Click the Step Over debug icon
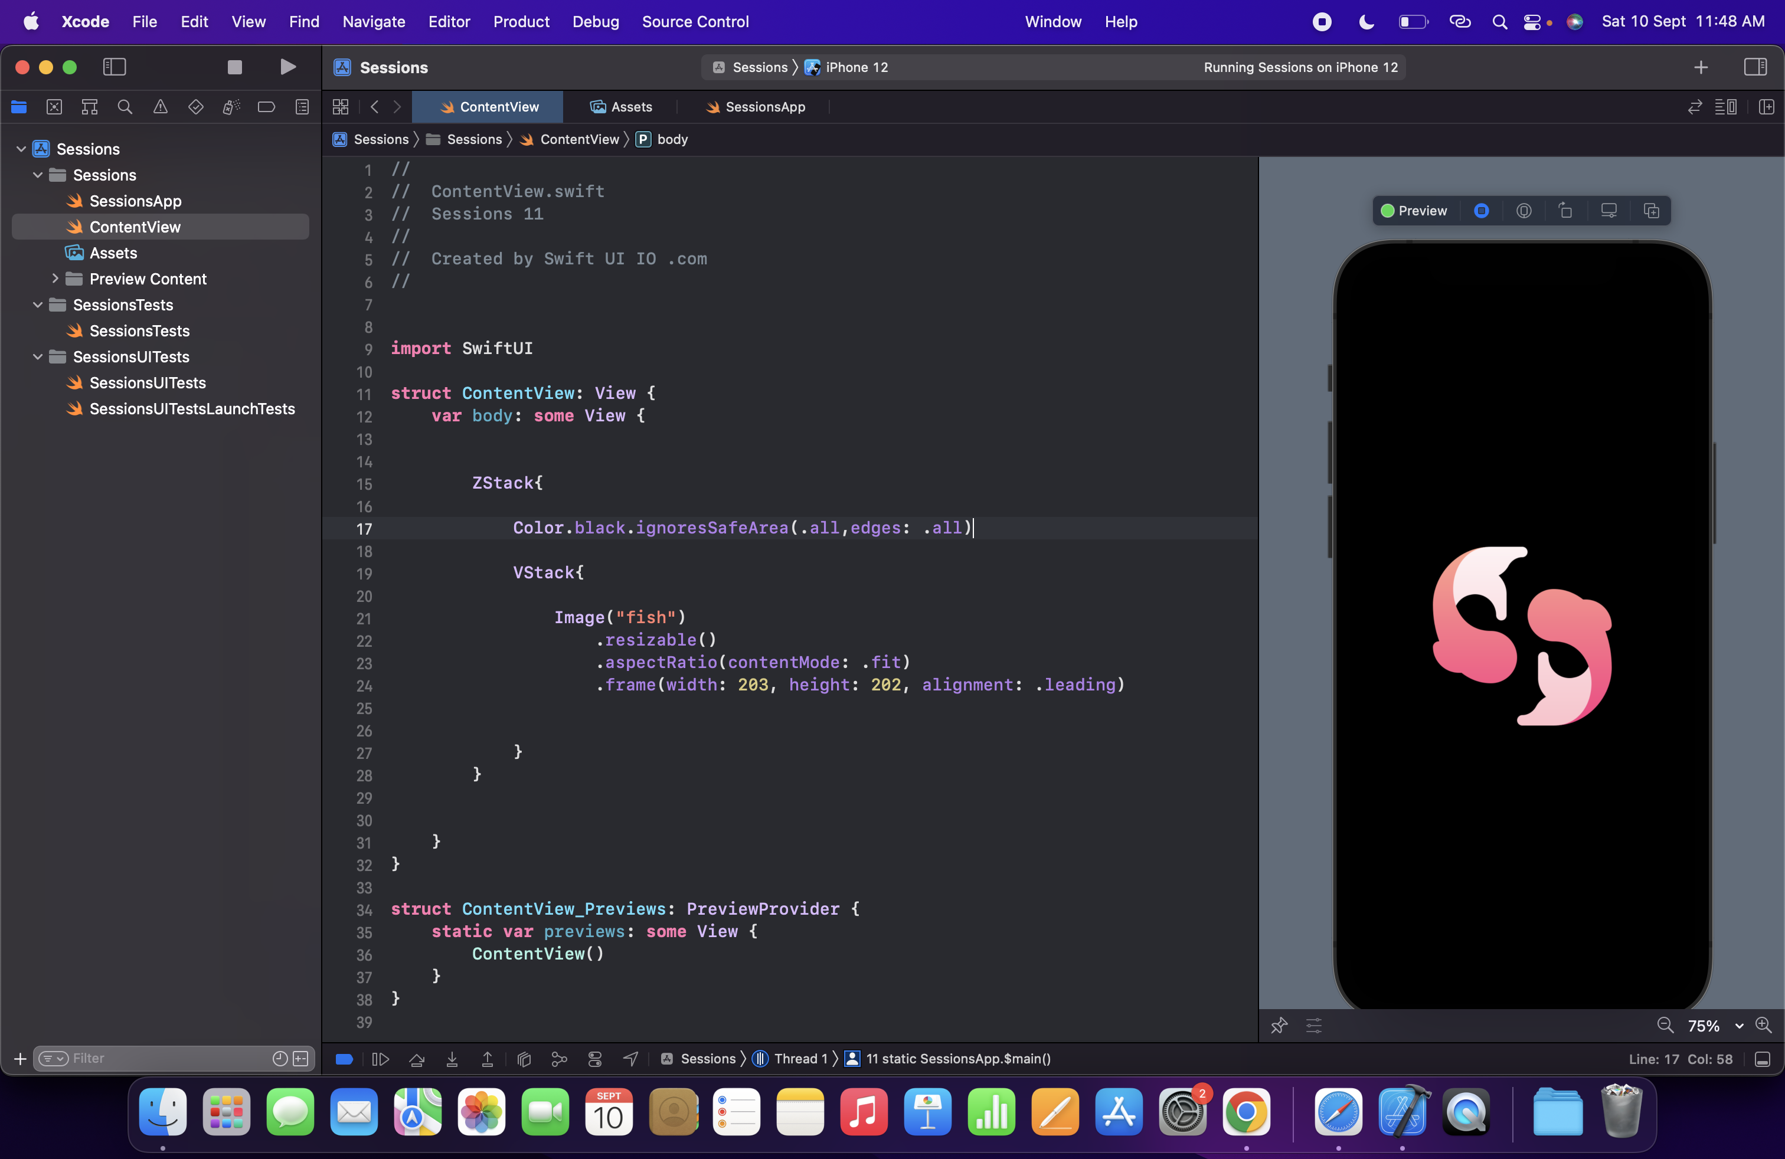 click(x=416, y=1059)
